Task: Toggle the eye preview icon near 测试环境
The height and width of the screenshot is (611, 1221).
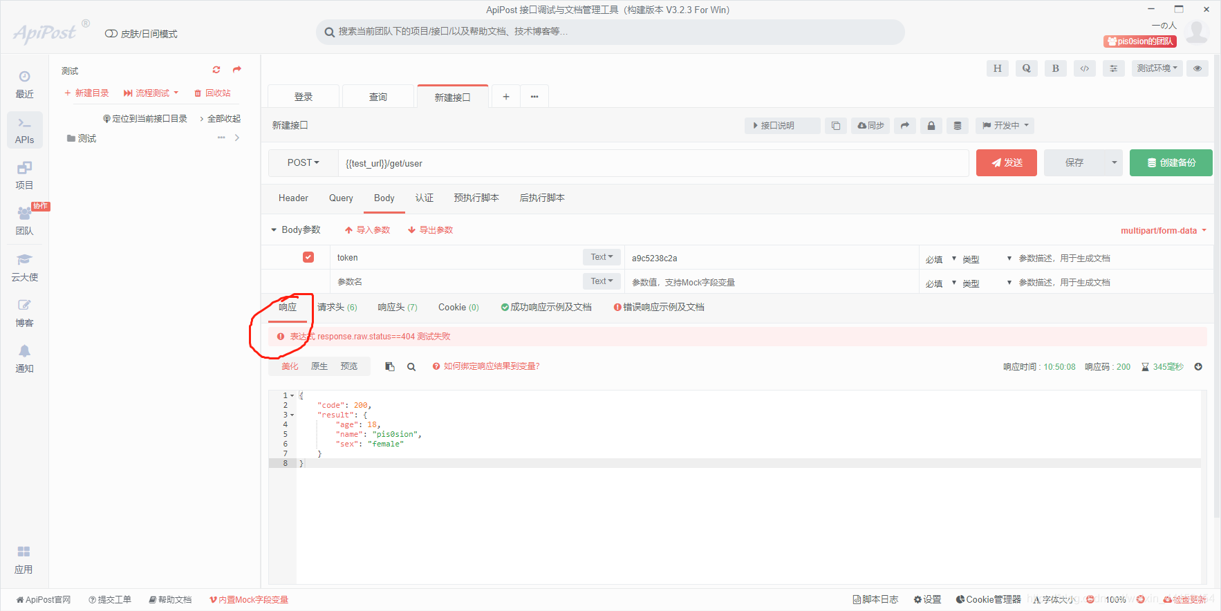Action: coord(1197,68)
